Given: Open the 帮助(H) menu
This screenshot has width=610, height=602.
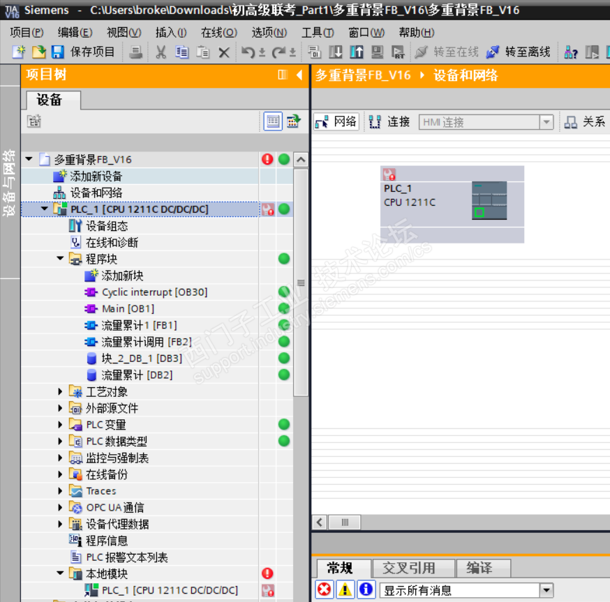Looking at the screenshot, I should [x=417, y=32].
